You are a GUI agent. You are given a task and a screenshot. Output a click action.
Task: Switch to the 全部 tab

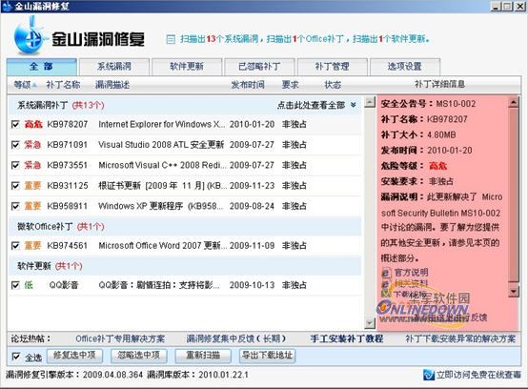pos(41,67)
